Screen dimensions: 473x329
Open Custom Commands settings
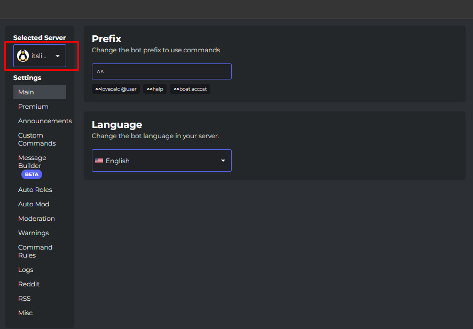[37, 139]
